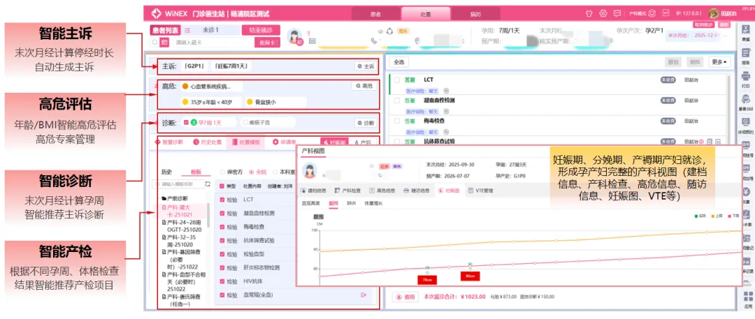
Task: Click the template name search field
Action: 180,184
